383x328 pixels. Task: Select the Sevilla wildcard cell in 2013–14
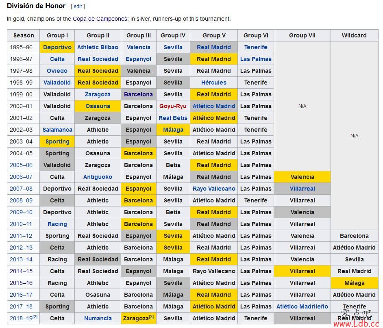click(354, 259)
